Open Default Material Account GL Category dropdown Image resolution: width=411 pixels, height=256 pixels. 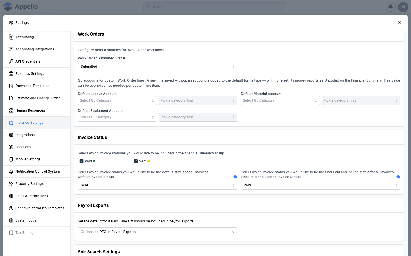[x=280, y=100]
